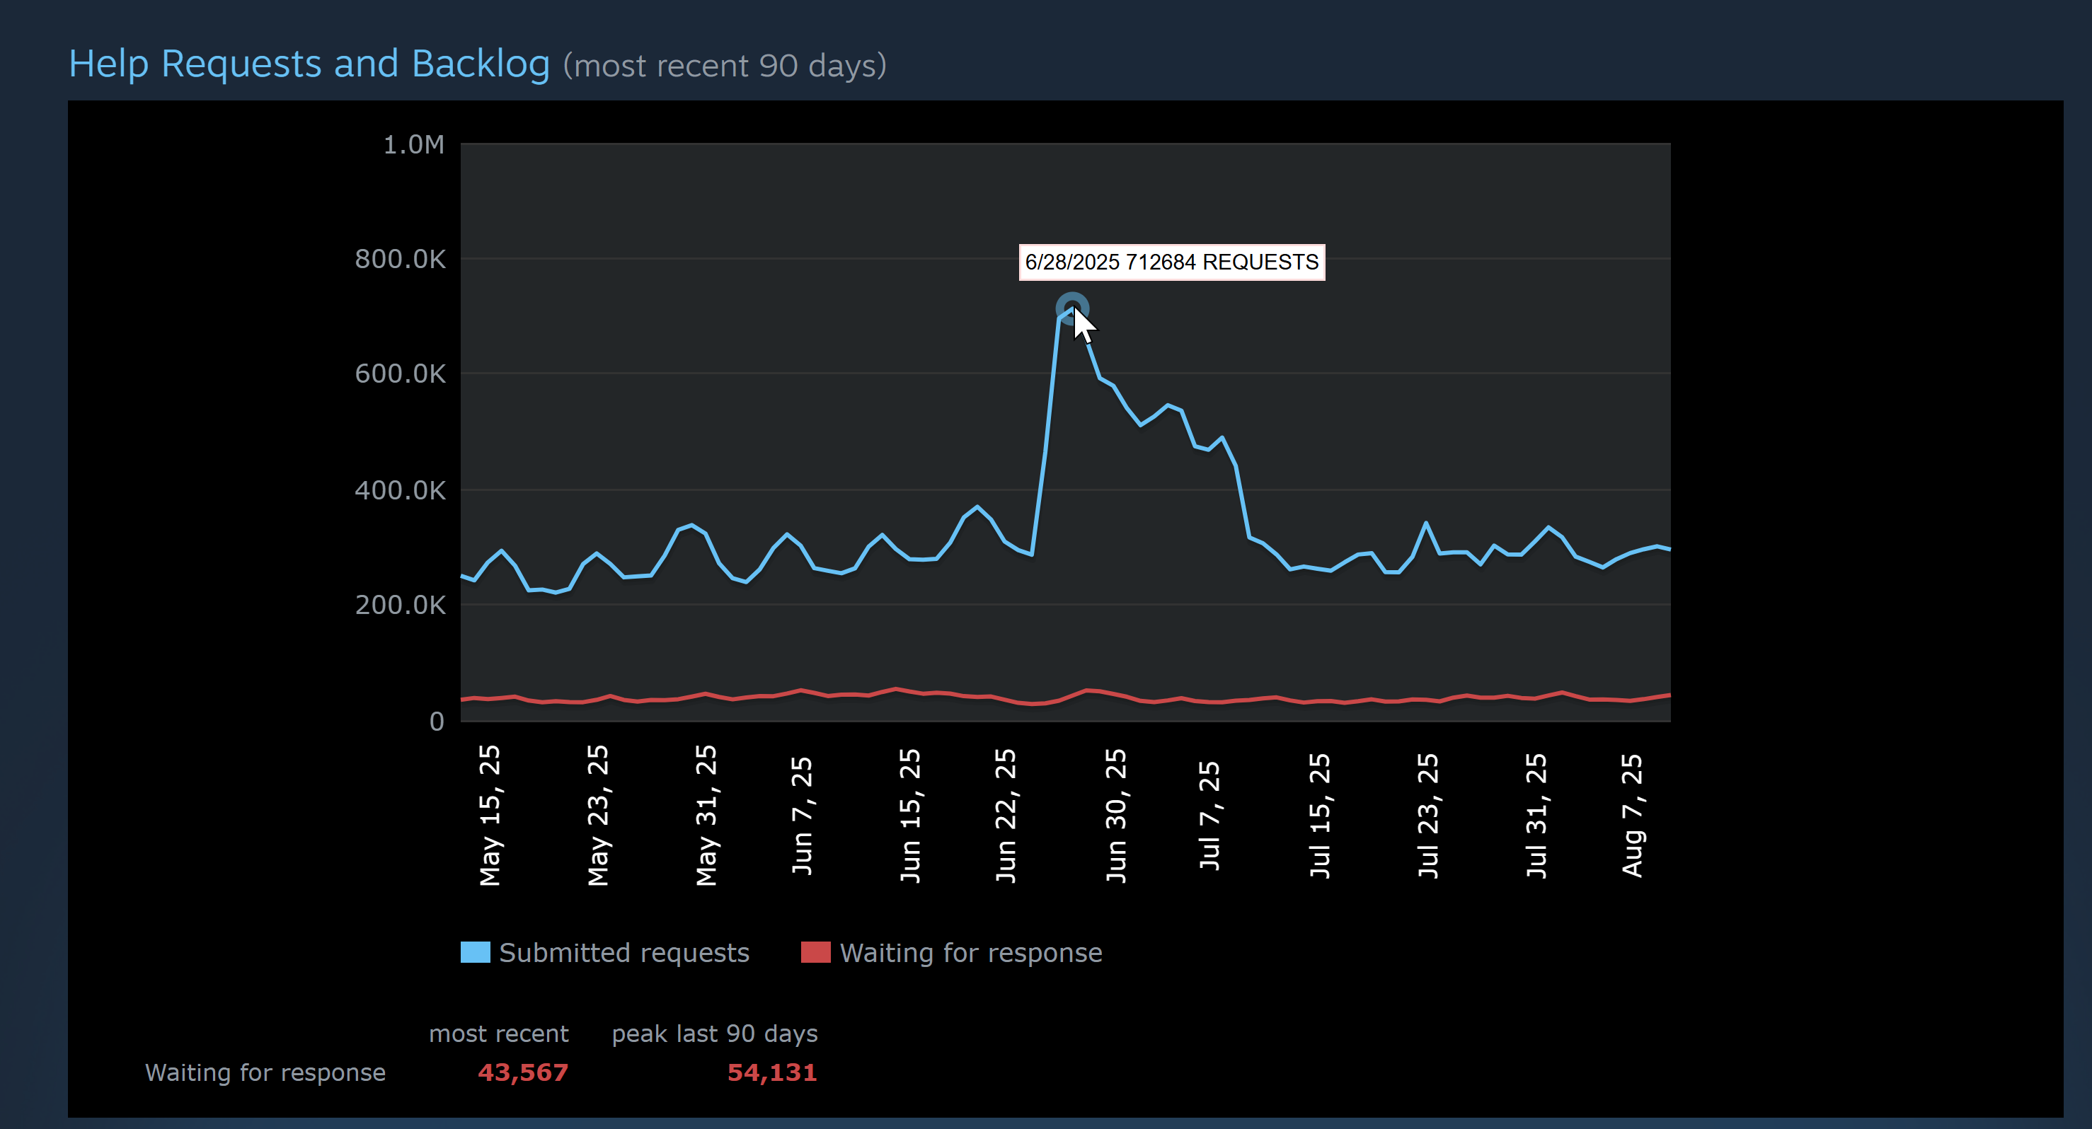2092x1129 pixels.
Task: Click the peak value 54,131
Action: click(x=771, y=1072)
